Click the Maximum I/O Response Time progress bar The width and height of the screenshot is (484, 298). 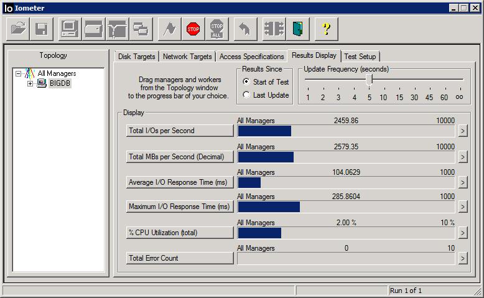(x=346, y=207)
